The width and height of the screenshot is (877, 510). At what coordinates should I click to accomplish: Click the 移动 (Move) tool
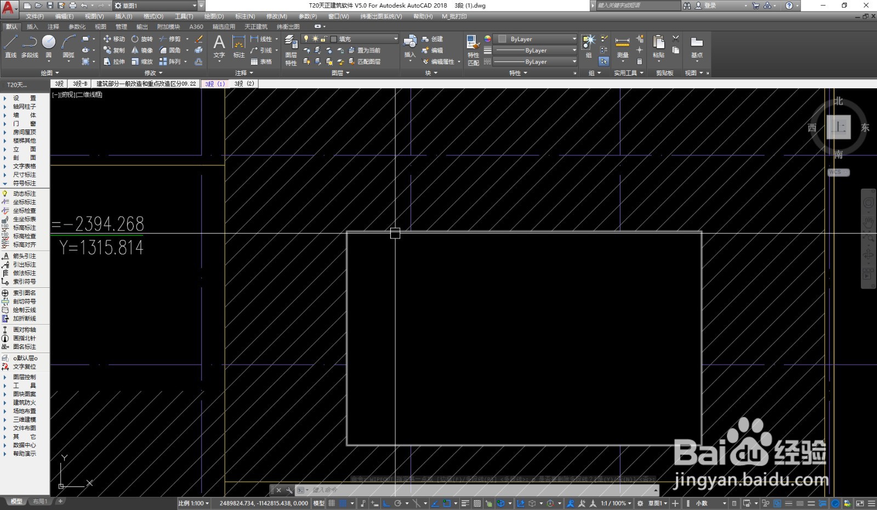pyautogui.click(x=114, y=39)
